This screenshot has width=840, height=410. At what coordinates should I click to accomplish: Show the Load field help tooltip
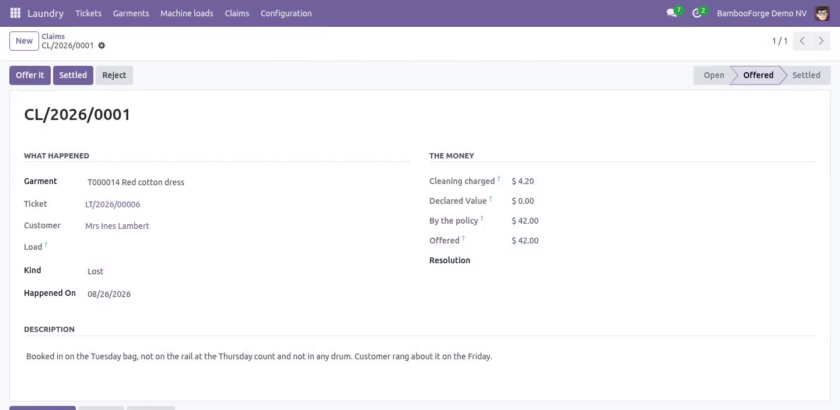point(46,245)
